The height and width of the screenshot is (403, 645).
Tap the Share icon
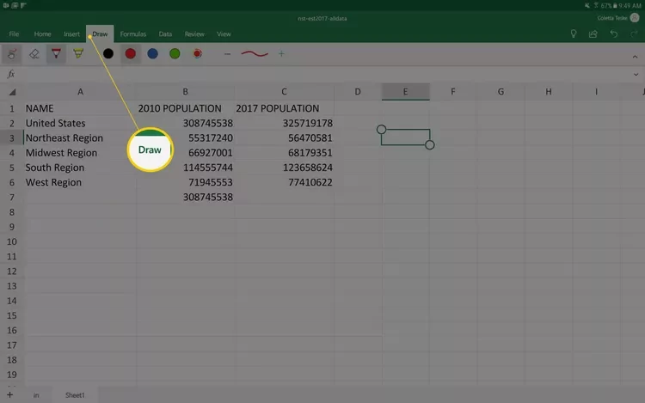coord(593,34)
